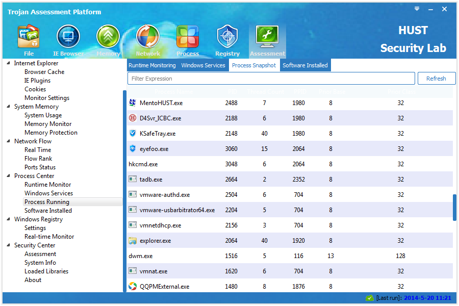This screenshot has width=459, height=306.
Task: Switch to the Software Installed tab
Action: [x=305, y=65]
